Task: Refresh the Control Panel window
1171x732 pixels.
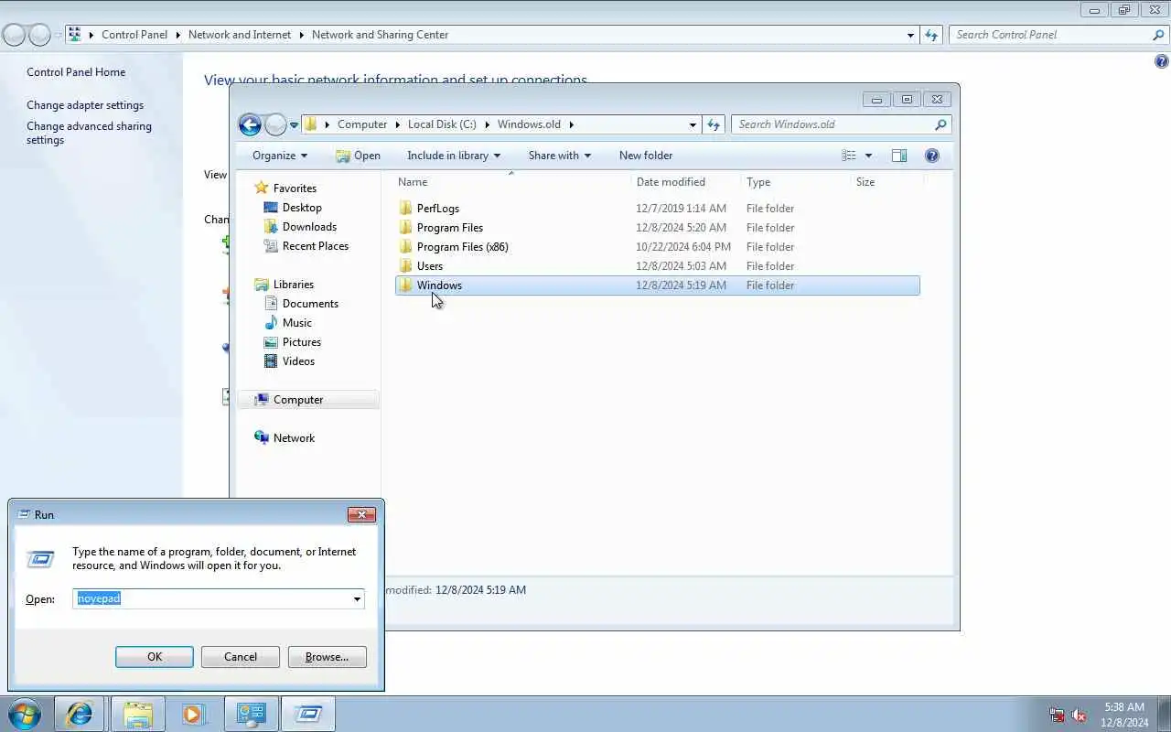Action: tap(931, 35)
